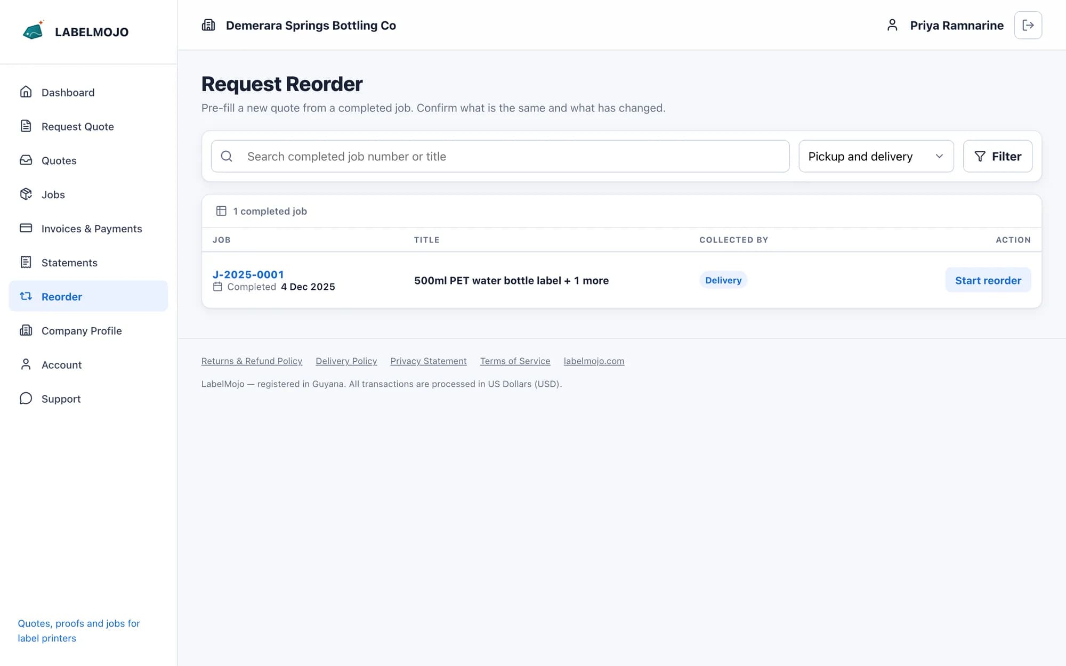Click the JOB column header

coord(222,240)
